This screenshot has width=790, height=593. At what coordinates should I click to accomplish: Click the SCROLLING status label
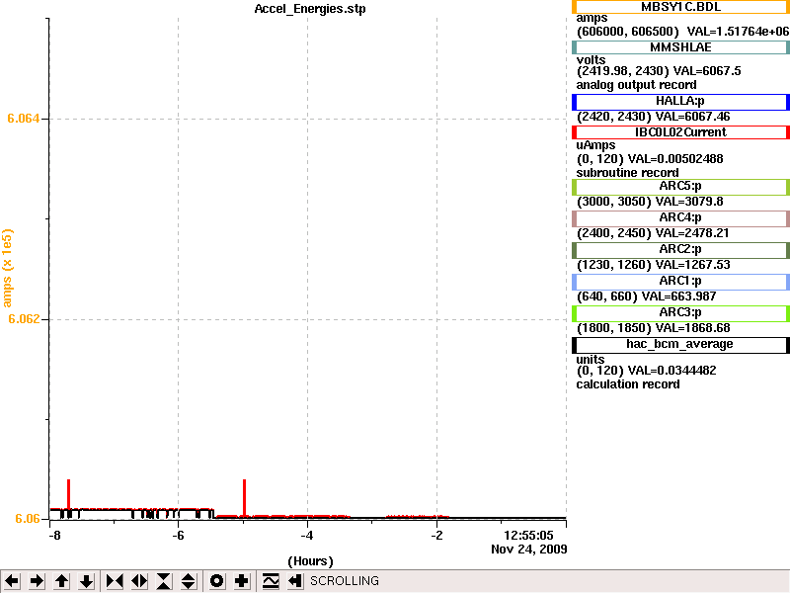pyautogui.click(x=345, y=581)
